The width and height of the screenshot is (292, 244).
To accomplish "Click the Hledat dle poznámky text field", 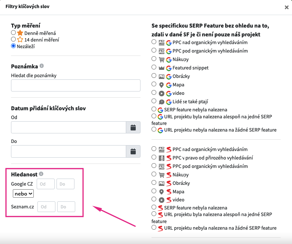I will (76, 86).
